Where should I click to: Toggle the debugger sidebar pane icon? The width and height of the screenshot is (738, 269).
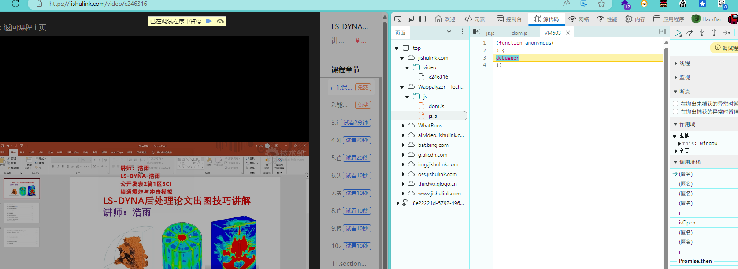coord(662,32)
